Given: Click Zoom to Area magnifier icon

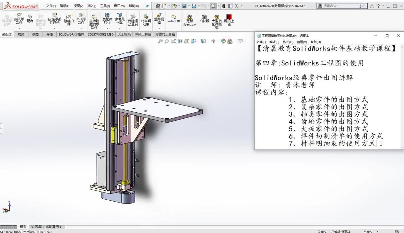Looking at the screenshot, I should [167, 41].
